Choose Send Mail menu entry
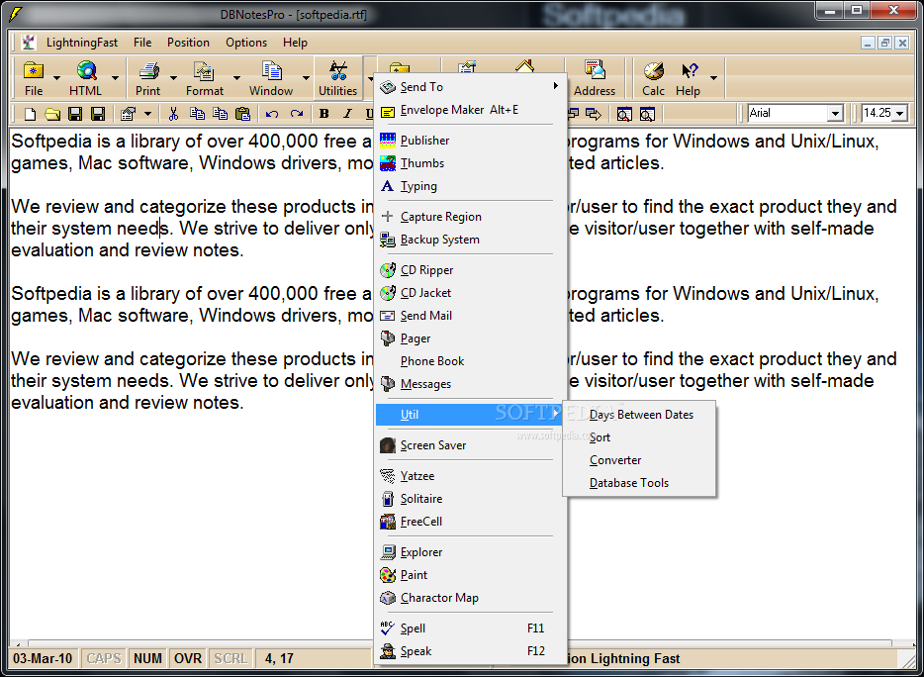The width and height of the screenshot is (924, 677). coord(471,316)
